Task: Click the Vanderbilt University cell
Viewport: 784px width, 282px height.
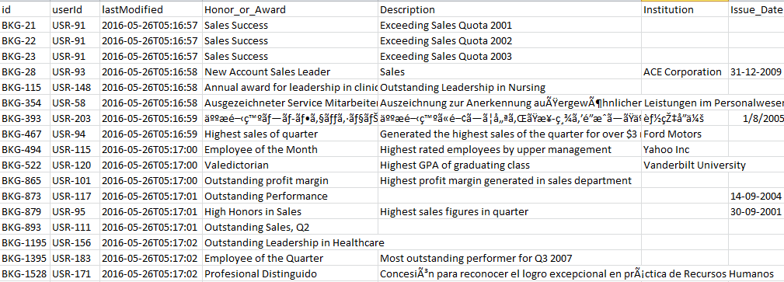Action: [x=685, y=165]
